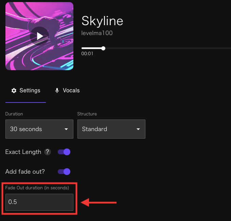The width and height of the screenshot is (231, 221).
Task: Click the playback progress slider handle
Action: click(x=103, y=48)
